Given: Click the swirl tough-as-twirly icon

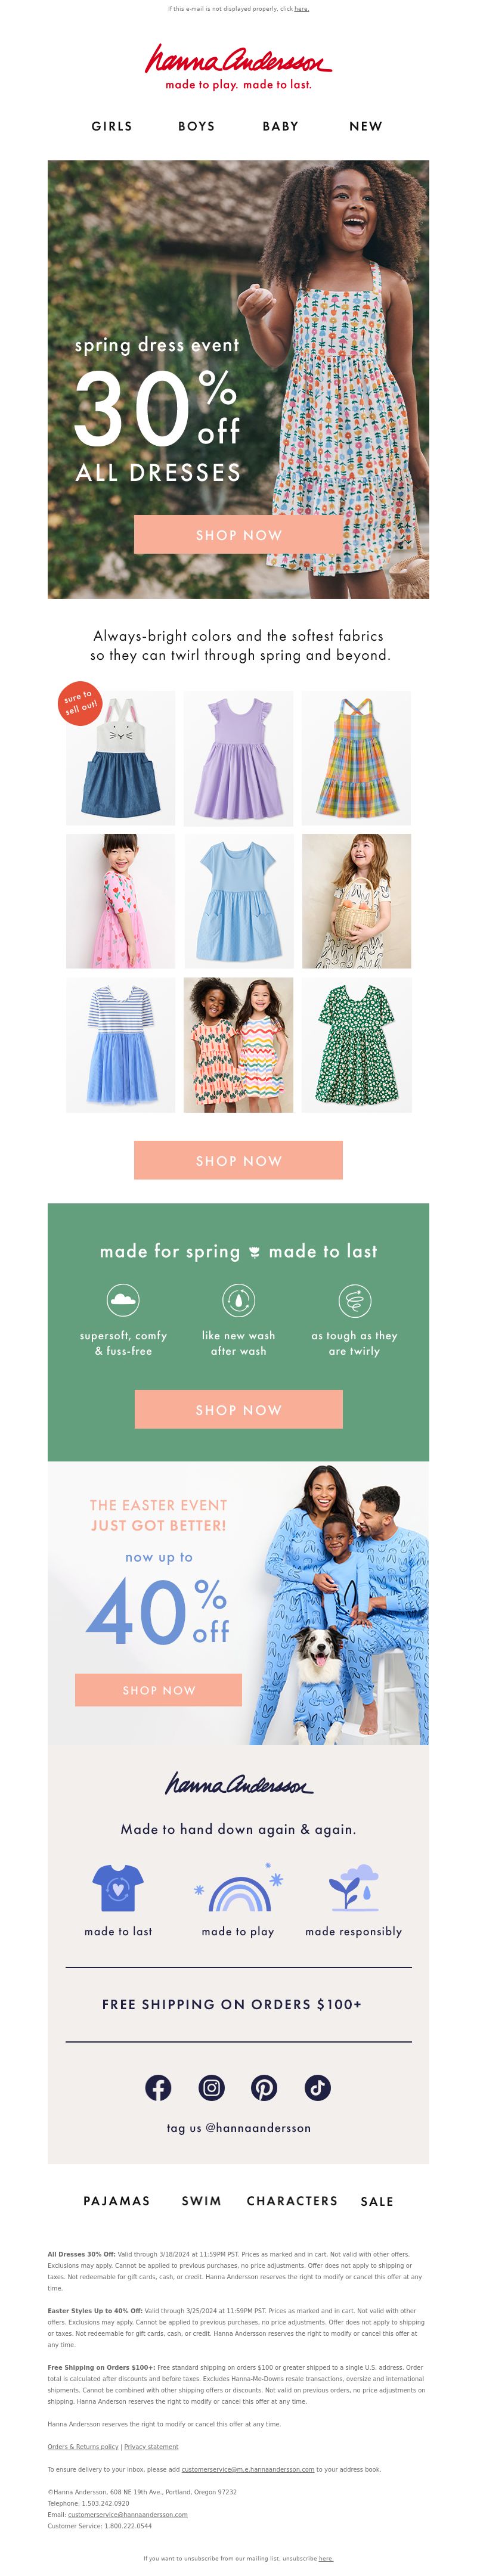Looking at the screenshot, I should 354,1300.
